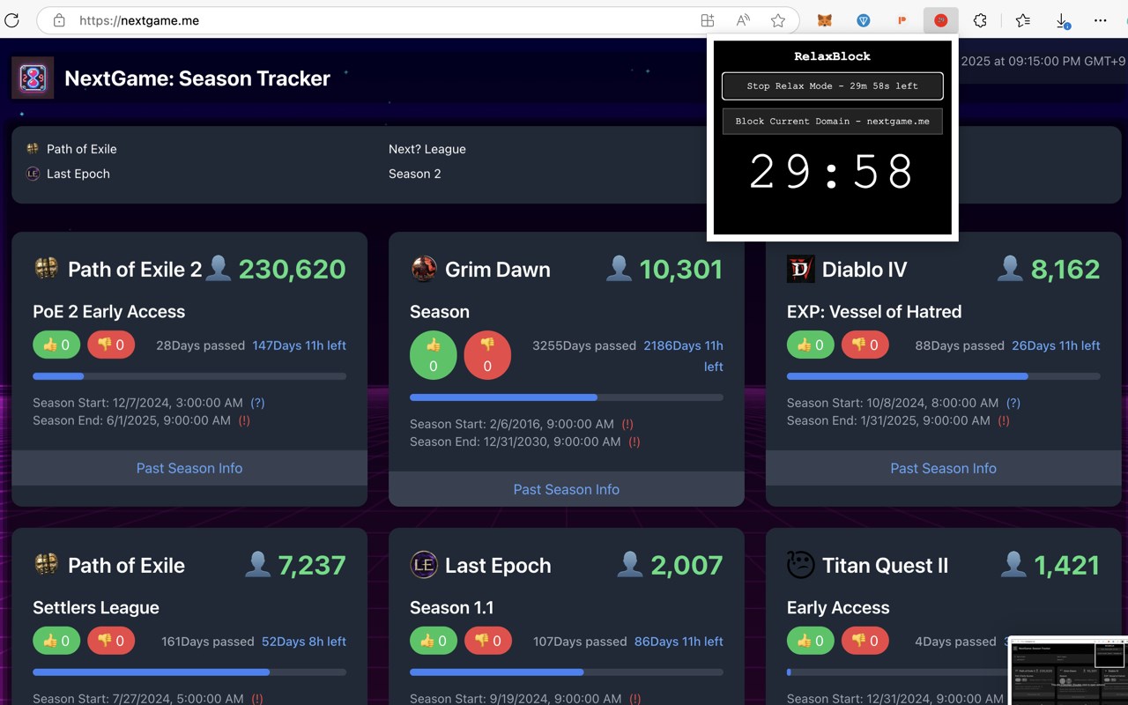Downvote PoE 2 Early Access season
The height and width of the screenshot is (705, 1128).
coord(111,345)
